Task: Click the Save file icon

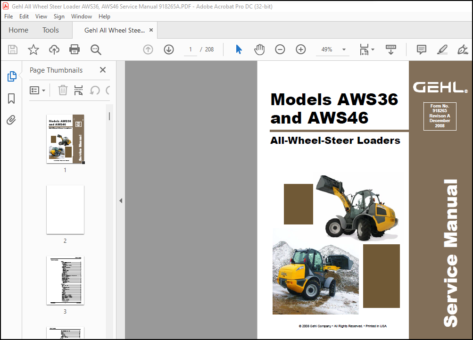Action: [x=13, y=50]
